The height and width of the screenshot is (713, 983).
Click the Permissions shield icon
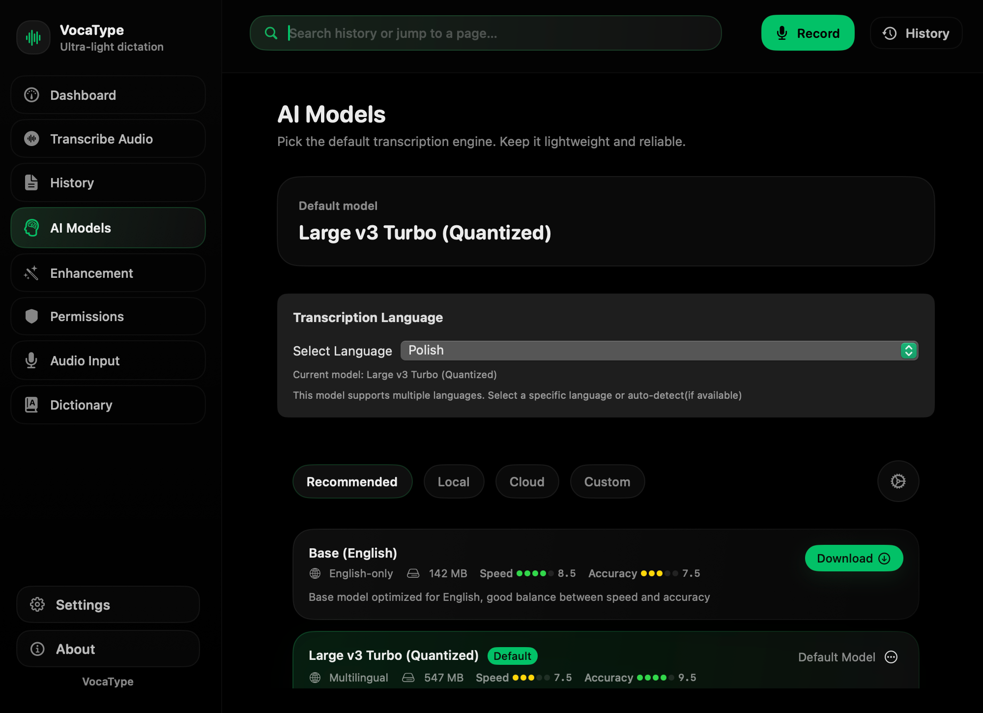[31, 316]
